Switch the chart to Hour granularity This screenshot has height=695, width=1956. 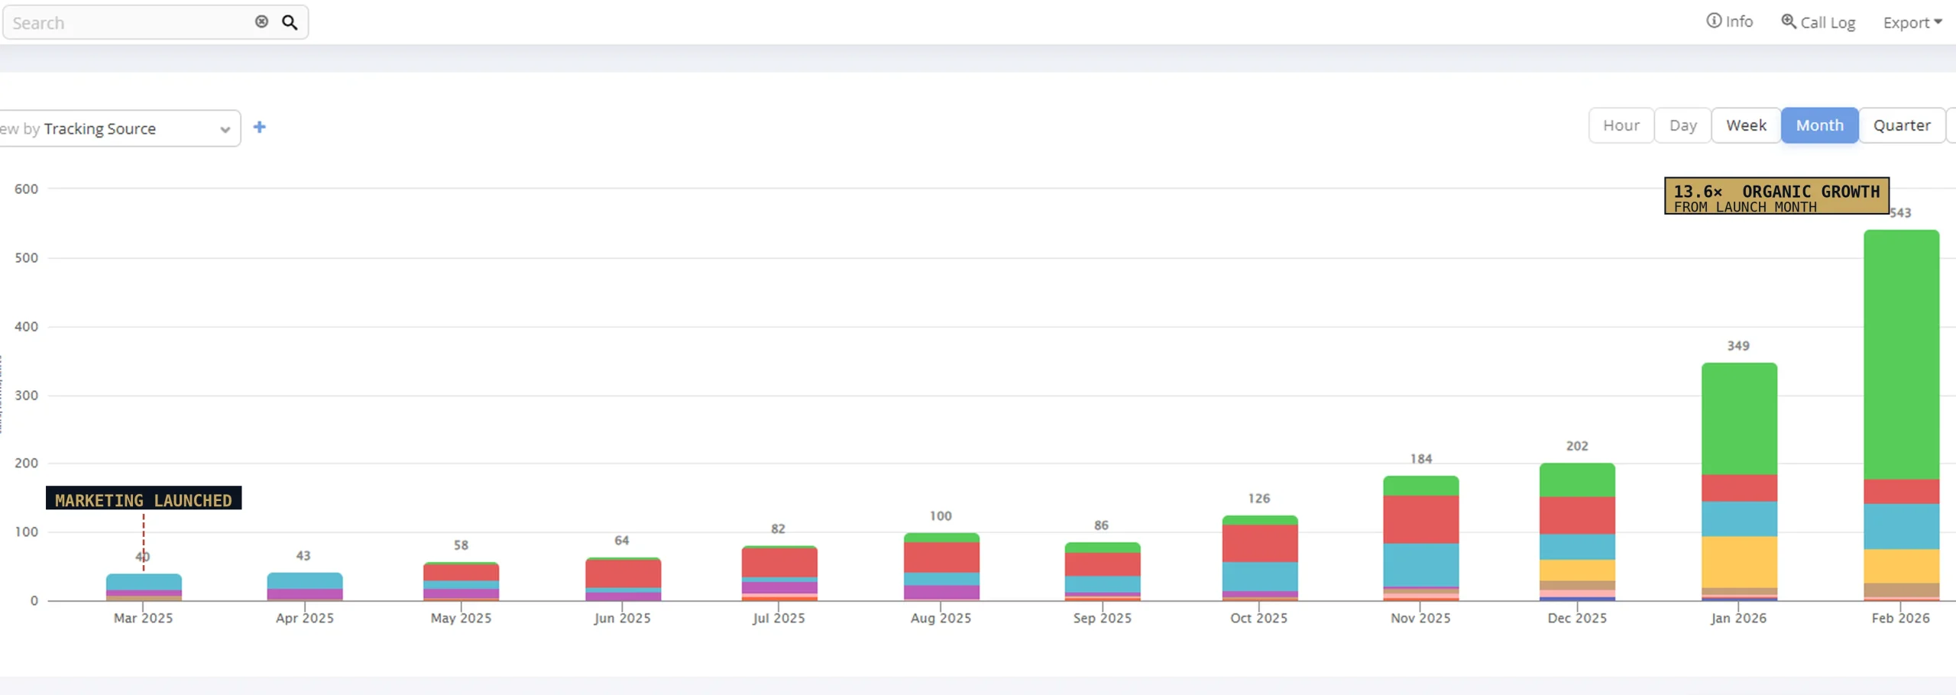pyautogui.click(x=1621, y=125)
